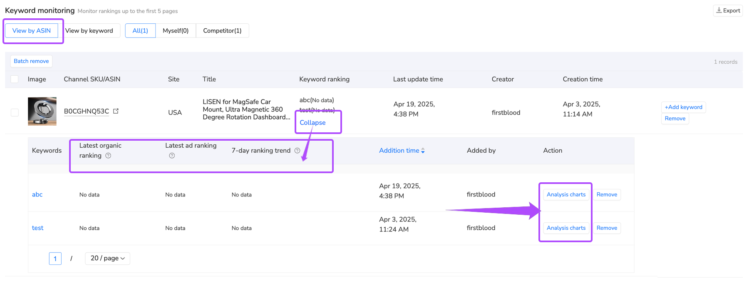749x288 pixels.
Task: Click the Addition time column header
Action: 399,151
